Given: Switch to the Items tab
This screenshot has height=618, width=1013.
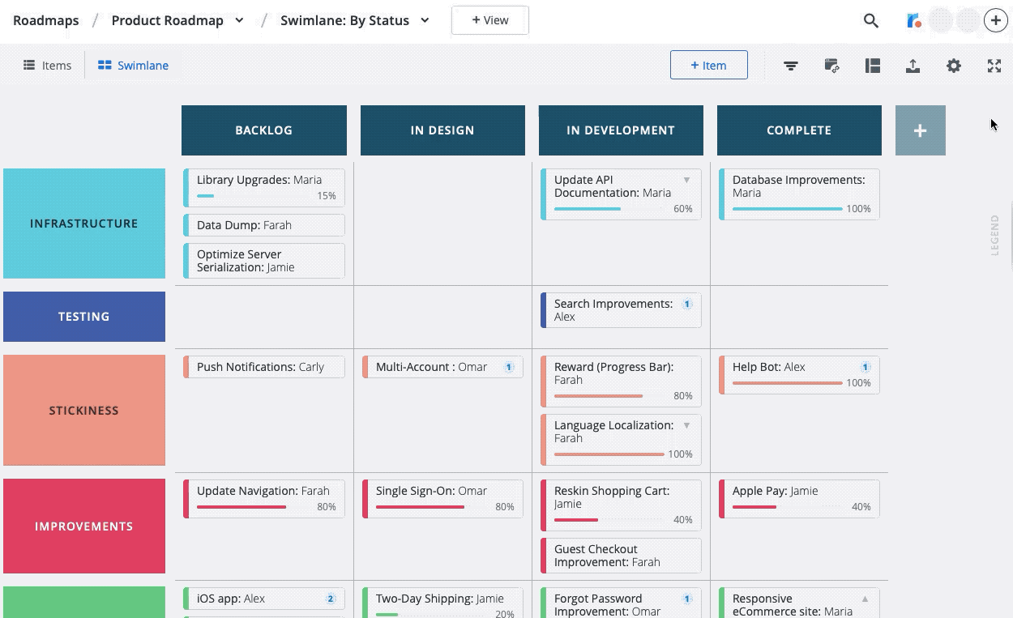Looking at the screenshot, I should (x=47, y=66).
